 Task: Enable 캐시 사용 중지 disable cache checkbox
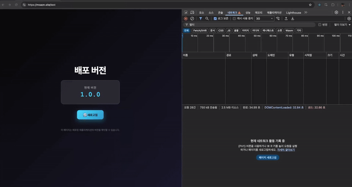pos(234,18)
